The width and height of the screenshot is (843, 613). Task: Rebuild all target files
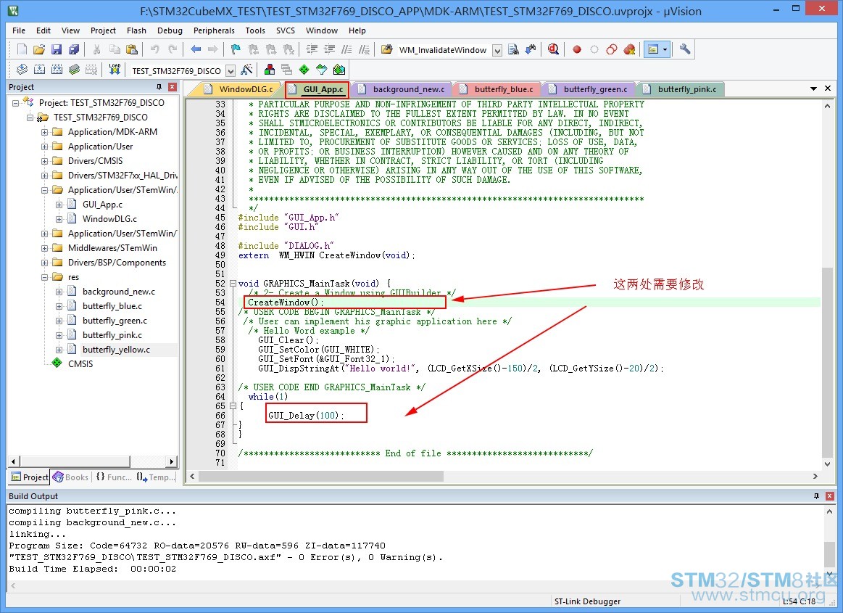pyautogui.click(x=57, y=70)
